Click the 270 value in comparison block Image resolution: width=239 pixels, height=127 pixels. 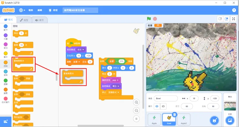coord(121,61)
